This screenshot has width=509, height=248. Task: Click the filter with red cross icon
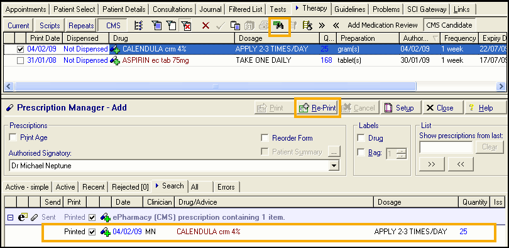click(187, 25)
